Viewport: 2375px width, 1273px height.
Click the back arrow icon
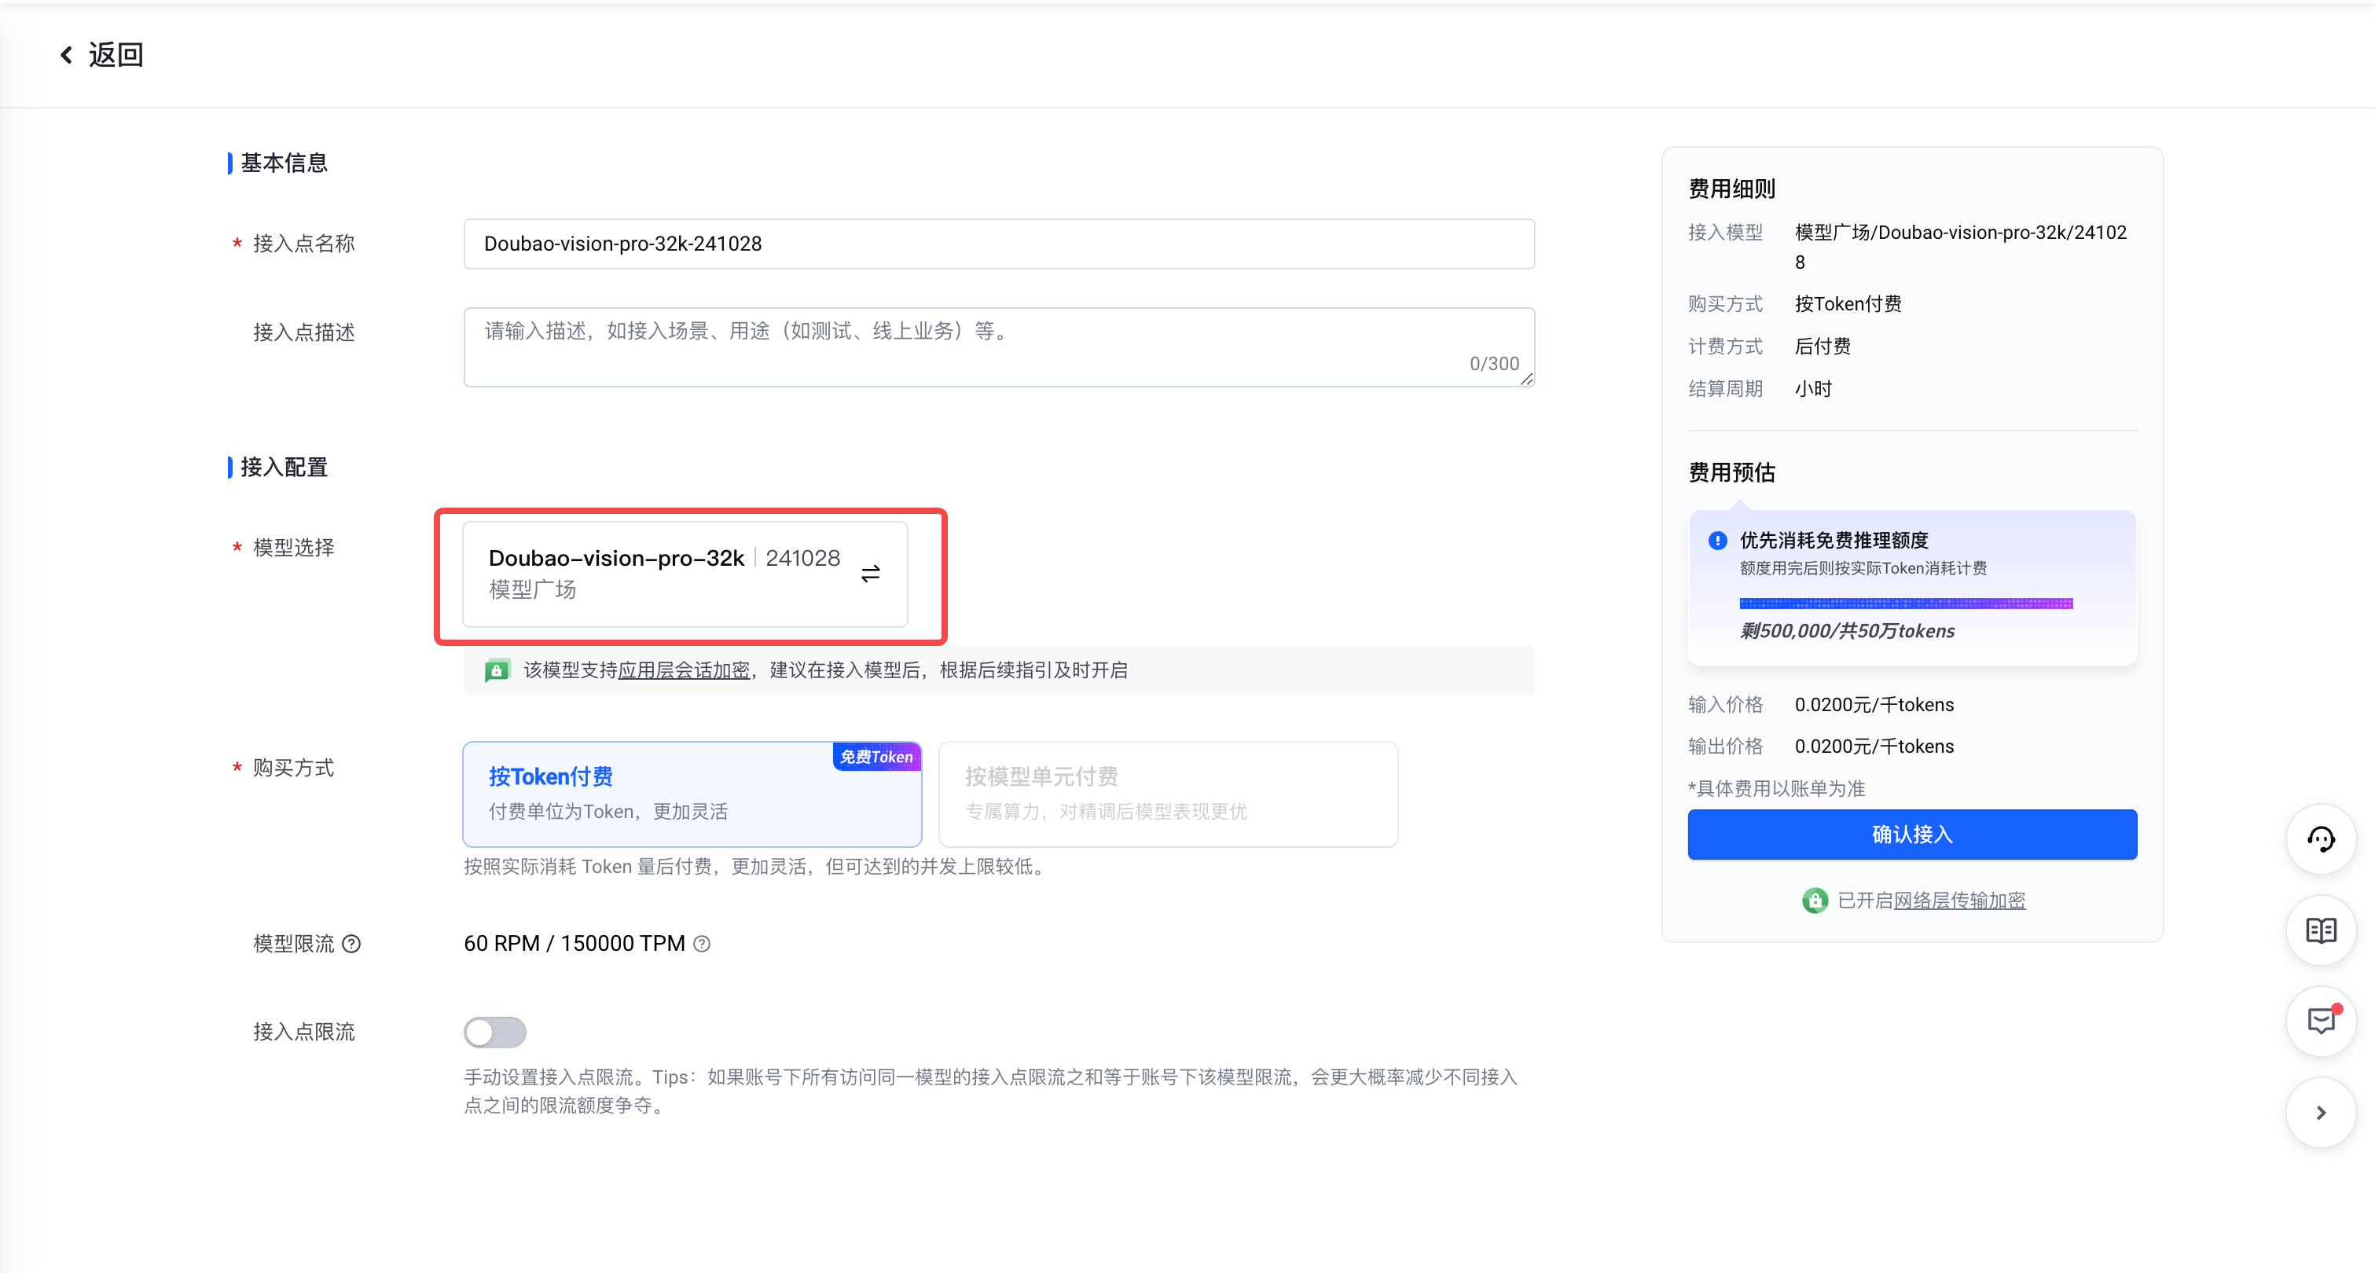(66, 55)
